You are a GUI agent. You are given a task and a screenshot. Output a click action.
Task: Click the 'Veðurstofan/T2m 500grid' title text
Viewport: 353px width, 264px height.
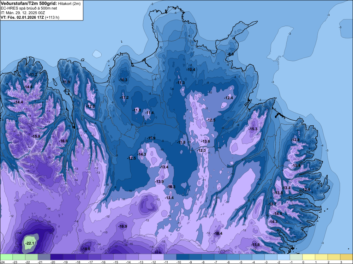pos(29,3)
